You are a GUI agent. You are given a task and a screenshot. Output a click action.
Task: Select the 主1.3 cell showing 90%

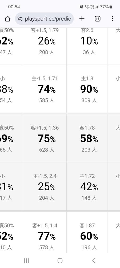[87, 89]
